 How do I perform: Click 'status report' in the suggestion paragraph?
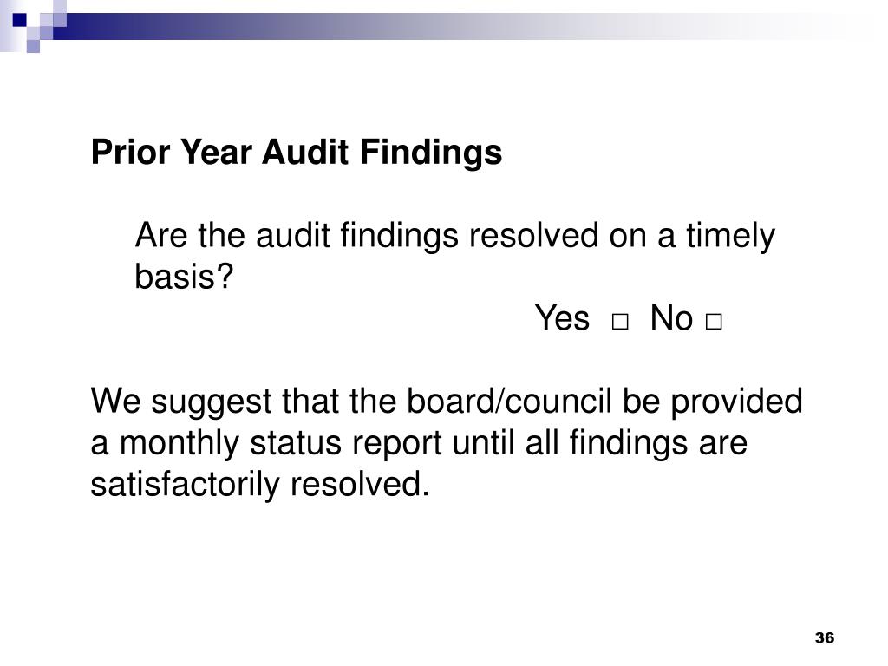tap(346, 443)
